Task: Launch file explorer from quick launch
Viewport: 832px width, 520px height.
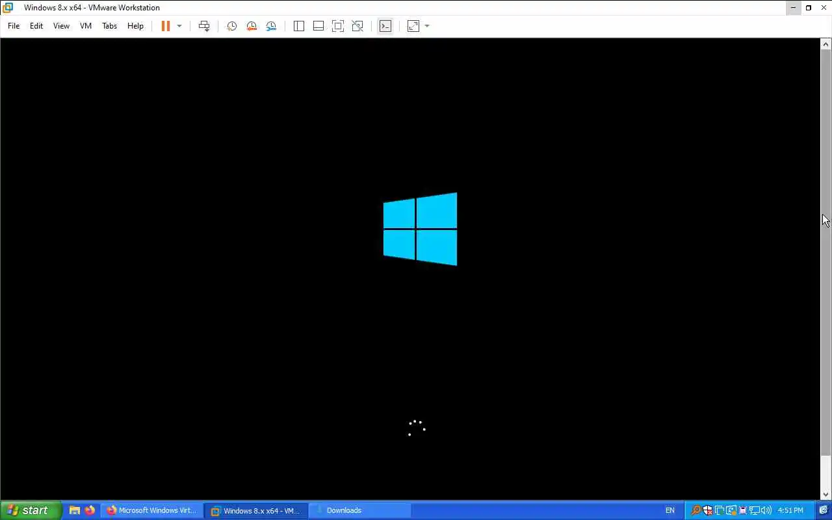Action: [75, 510]
